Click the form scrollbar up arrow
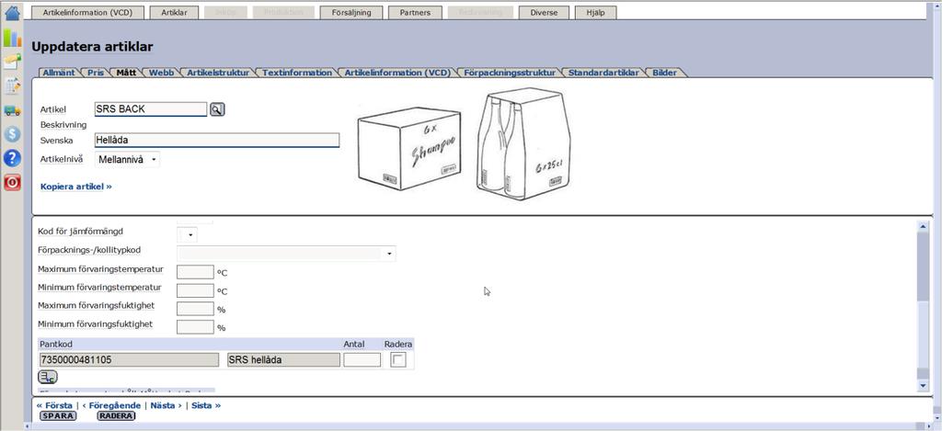 tap(924, 226)
